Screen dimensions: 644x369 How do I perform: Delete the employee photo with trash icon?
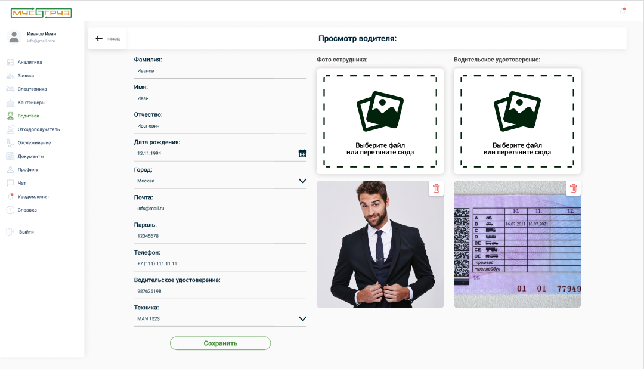[x=436, y=188]
